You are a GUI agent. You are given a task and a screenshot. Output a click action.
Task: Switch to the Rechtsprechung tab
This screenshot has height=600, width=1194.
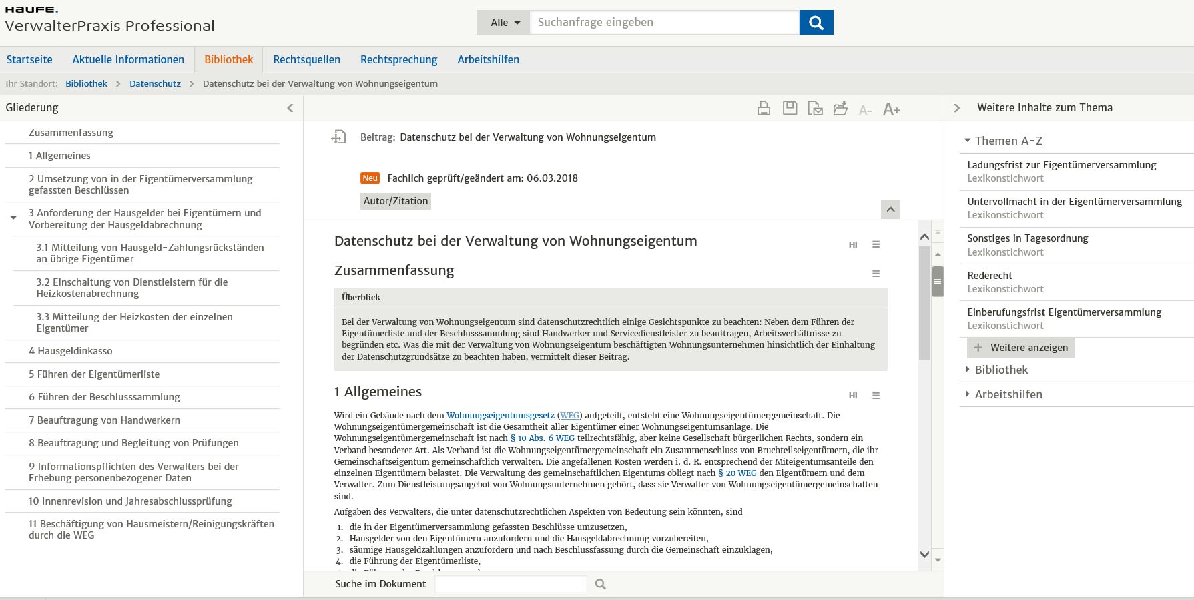point(398,59)
